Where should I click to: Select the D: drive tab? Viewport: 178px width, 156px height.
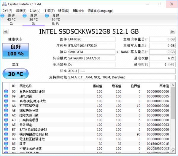click(33, 20)
